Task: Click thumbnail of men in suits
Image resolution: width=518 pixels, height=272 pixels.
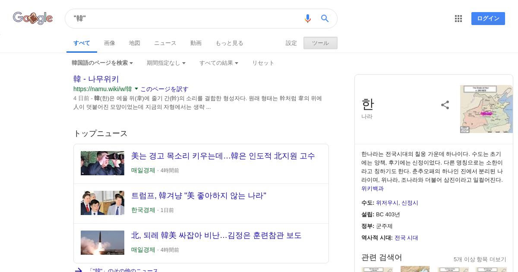Action: (102, 203)
